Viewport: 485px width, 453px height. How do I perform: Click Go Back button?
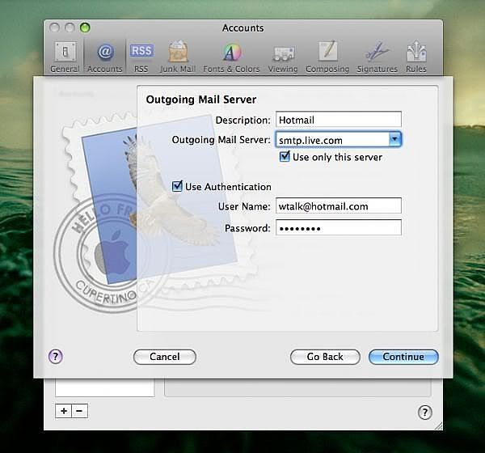point(325,357)
